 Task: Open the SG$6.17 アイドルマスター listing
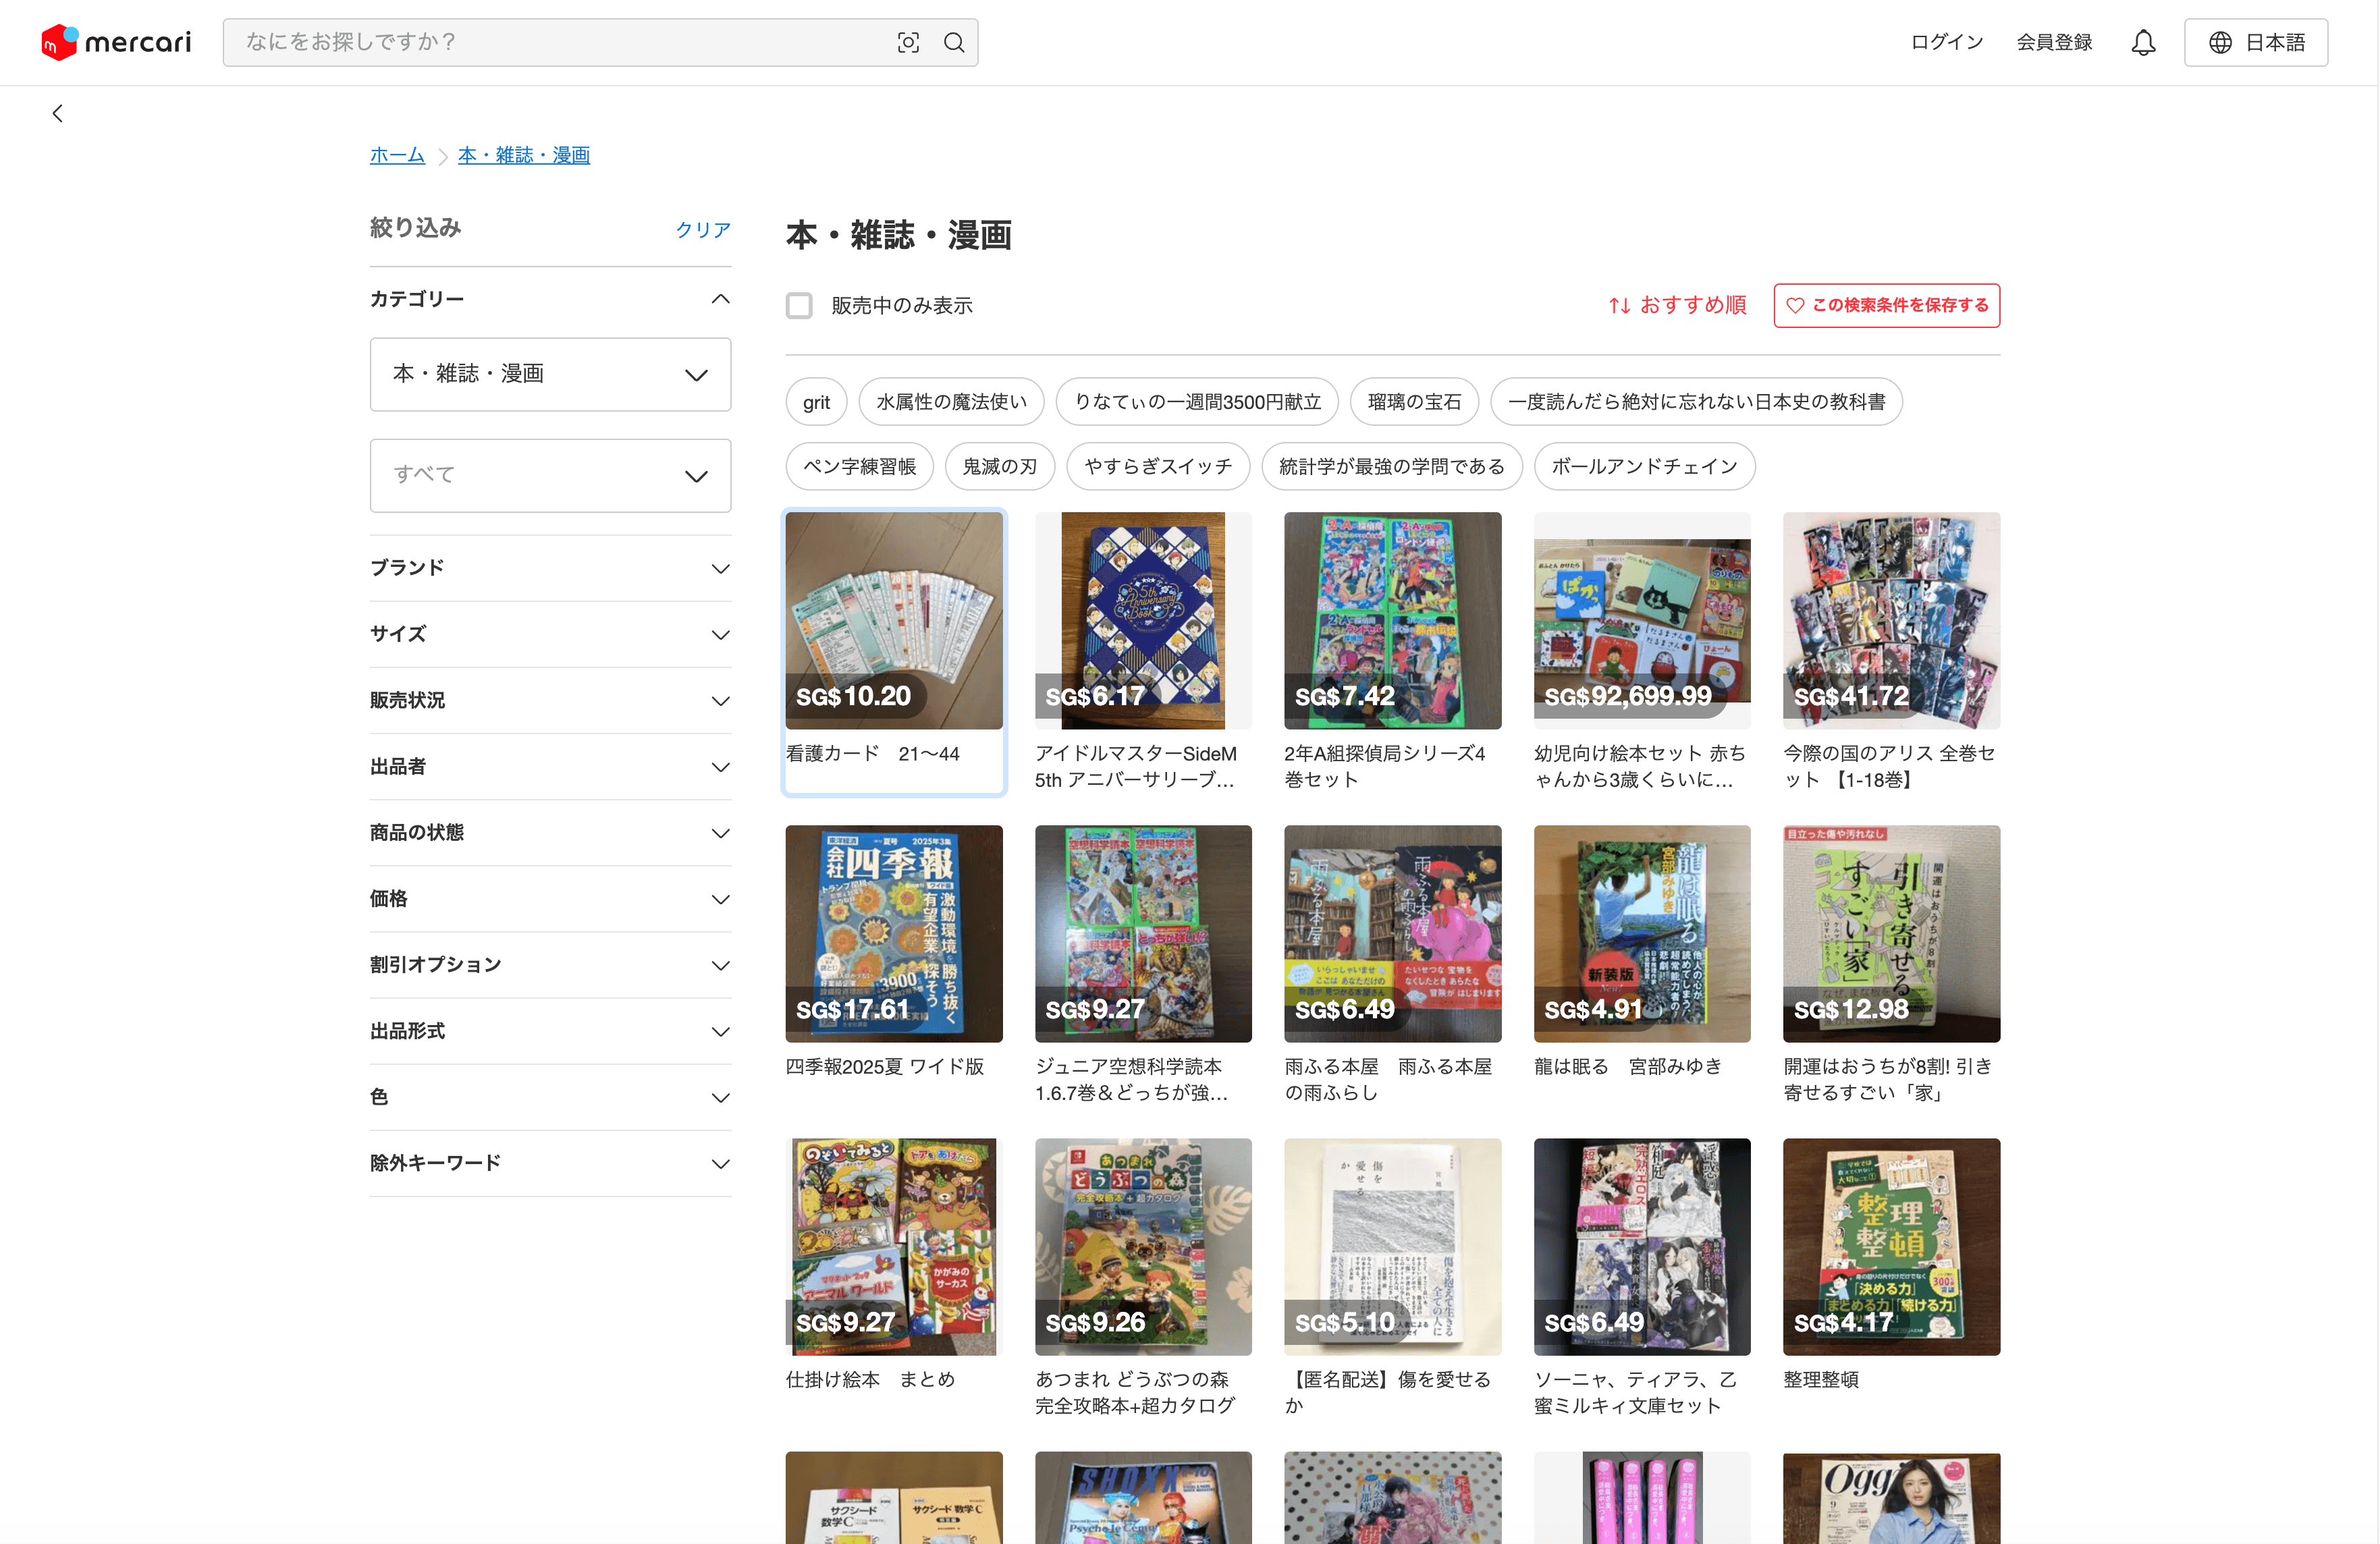pos(1143,620)
